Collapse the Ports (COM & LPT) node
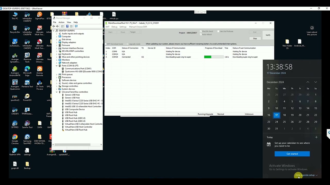330x185 pixels. coord(57,66)
